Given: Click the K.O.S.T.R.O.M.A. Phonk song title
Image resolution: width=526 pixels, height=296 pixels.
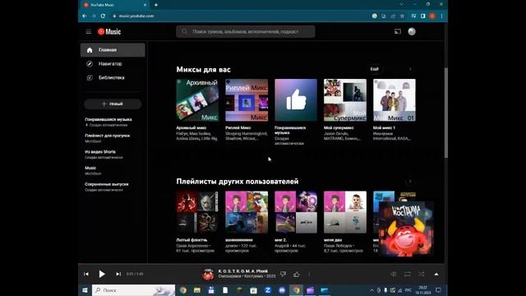Looking at the screenshot, I should tap(243, 271).
